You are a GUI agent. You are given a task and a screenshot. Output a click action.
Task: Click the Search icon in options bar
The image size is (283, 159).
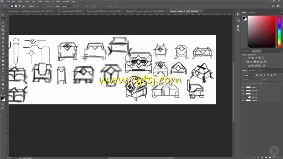pyautogui.click(x=273, y=6)
